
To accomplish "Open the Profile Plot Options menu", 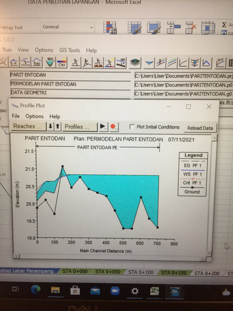I will click(34, 116).
